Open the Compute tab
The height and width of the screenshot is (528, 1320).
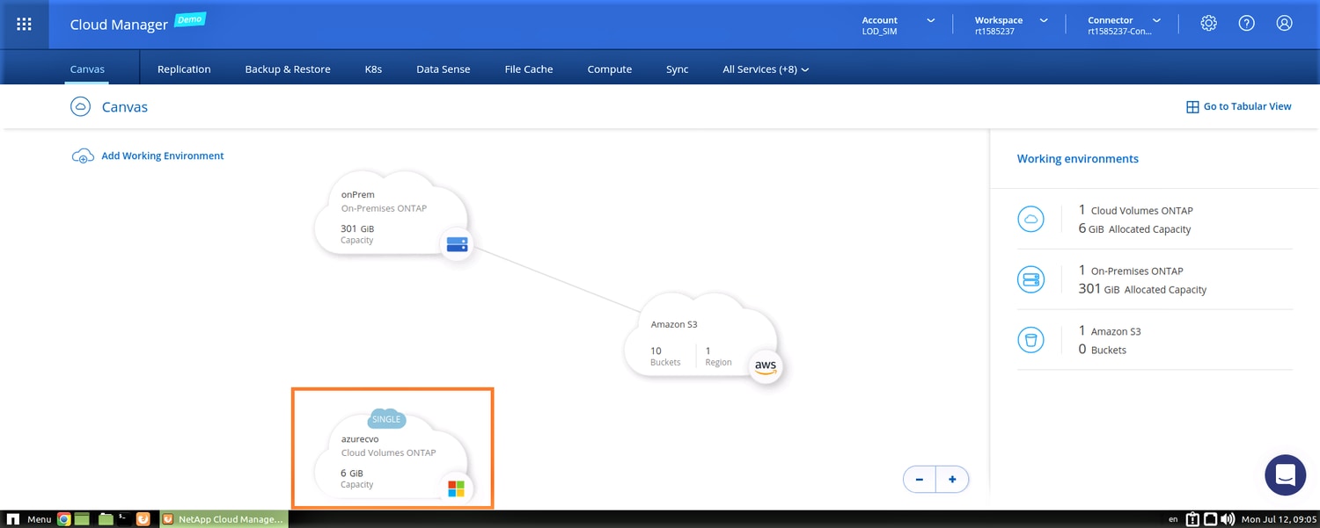[x=610, y=69]
